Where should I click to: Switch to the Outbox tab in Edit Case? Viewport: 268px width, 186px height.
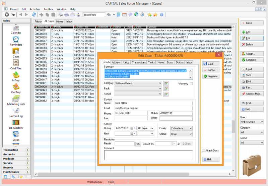click(x=180, y=63)
